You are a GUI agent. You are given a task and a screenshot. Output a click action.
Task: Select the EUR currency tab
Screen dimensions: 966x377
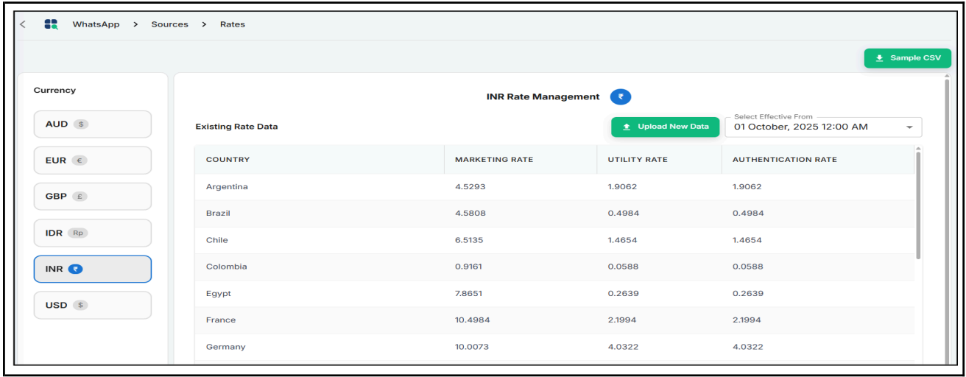coord(93,161)
